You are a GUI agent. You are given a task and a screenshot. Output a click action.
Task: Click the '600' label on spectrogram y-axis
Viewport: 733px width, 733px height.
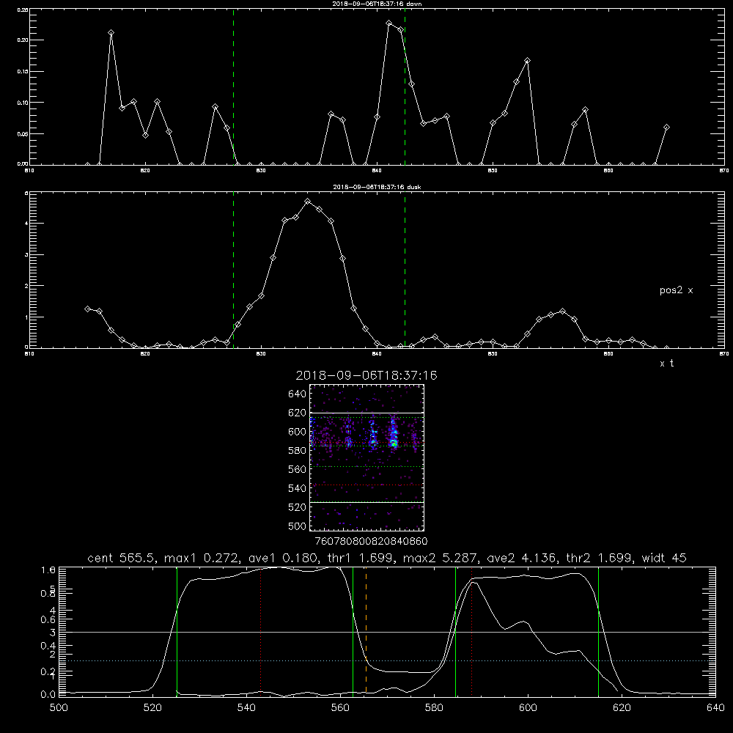298,432
